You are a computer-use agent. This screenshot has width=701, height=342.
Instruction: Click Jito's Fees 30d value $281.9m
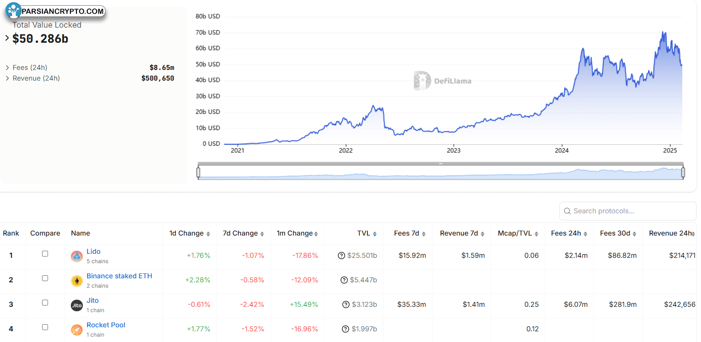click(x=623, y=305)
